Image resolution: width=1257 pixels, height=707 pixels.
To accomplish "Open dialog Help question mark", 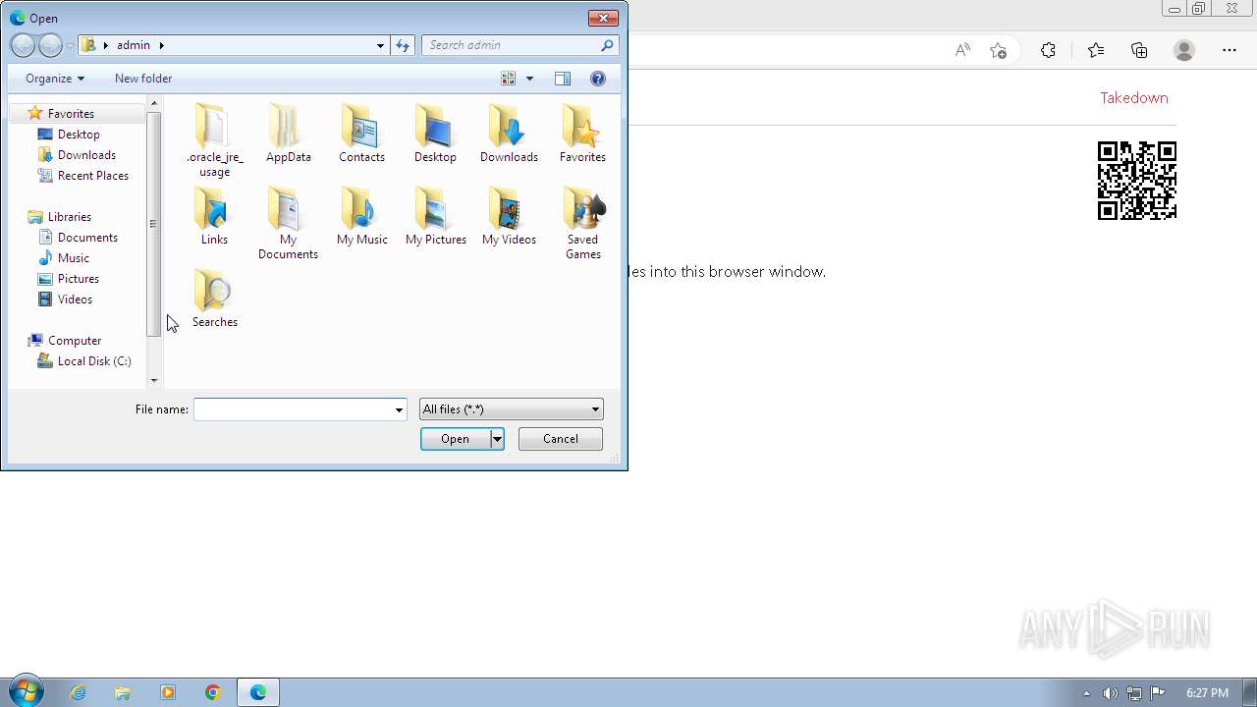I will pos(598,79).
